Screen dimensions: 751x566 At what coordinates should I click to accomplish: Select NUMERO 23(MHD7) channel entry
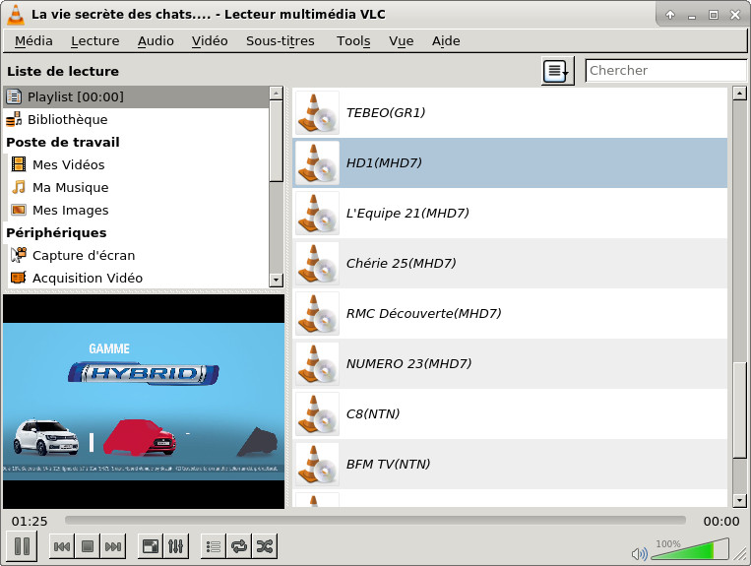(x=510, y=364)
